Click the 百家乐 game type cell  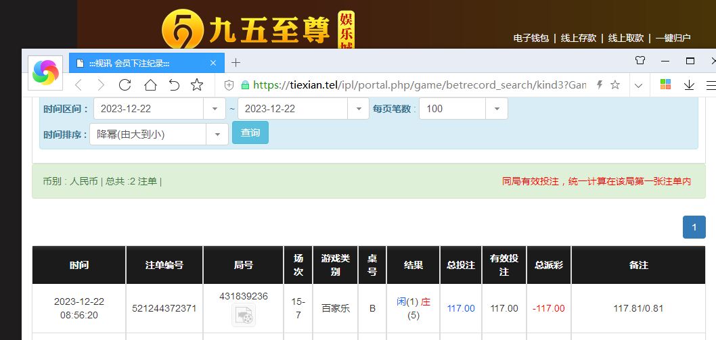(x=335, y=308)
